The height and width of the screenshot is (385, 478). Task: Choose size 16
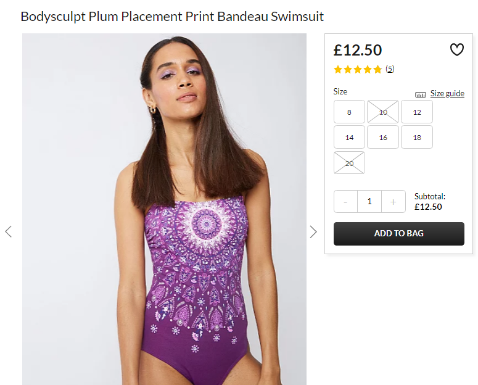(x=383, y=138)
